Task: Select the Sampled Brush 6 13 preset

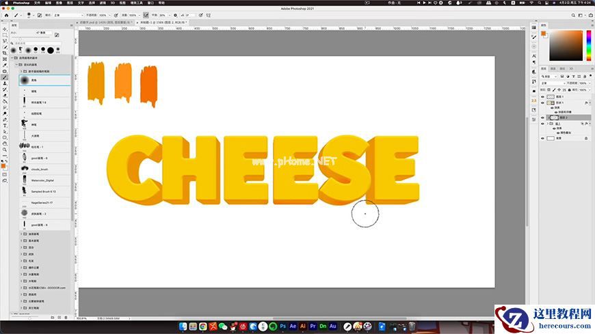Action: 44,191
